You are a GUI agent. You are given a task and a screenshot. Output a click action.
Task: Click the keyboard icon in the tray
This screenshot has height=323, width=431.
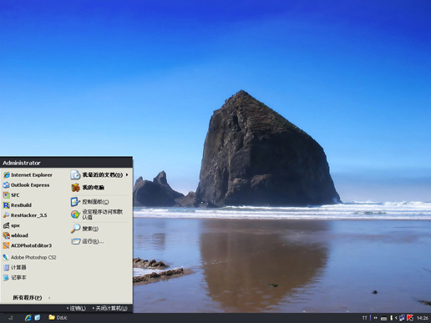point(383,318)
